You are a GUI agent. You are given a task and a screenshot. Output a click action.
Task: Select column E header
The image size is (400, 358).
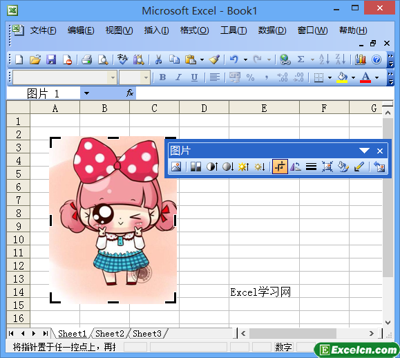coord(264,109)
